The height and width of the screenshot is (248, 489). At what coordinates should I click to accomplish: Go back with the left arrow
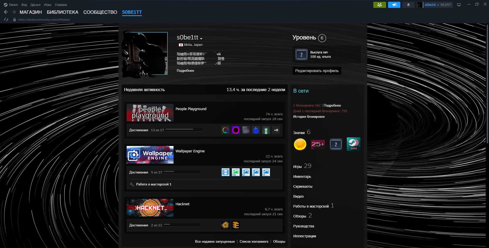[6, 12]
